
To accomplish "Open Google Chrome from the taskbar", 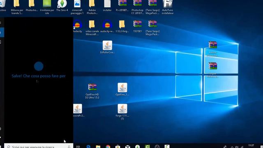I will tap(108, 147).
